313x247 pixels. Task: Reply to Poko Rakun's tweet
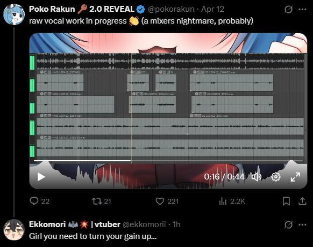(x=34, y=201)
